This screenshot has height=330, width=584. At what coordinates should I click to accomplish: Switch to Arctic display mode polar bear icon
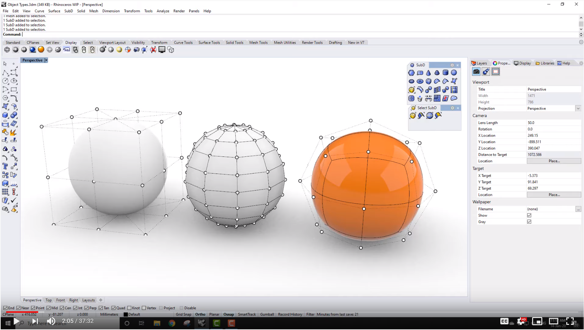click(67, 50)
